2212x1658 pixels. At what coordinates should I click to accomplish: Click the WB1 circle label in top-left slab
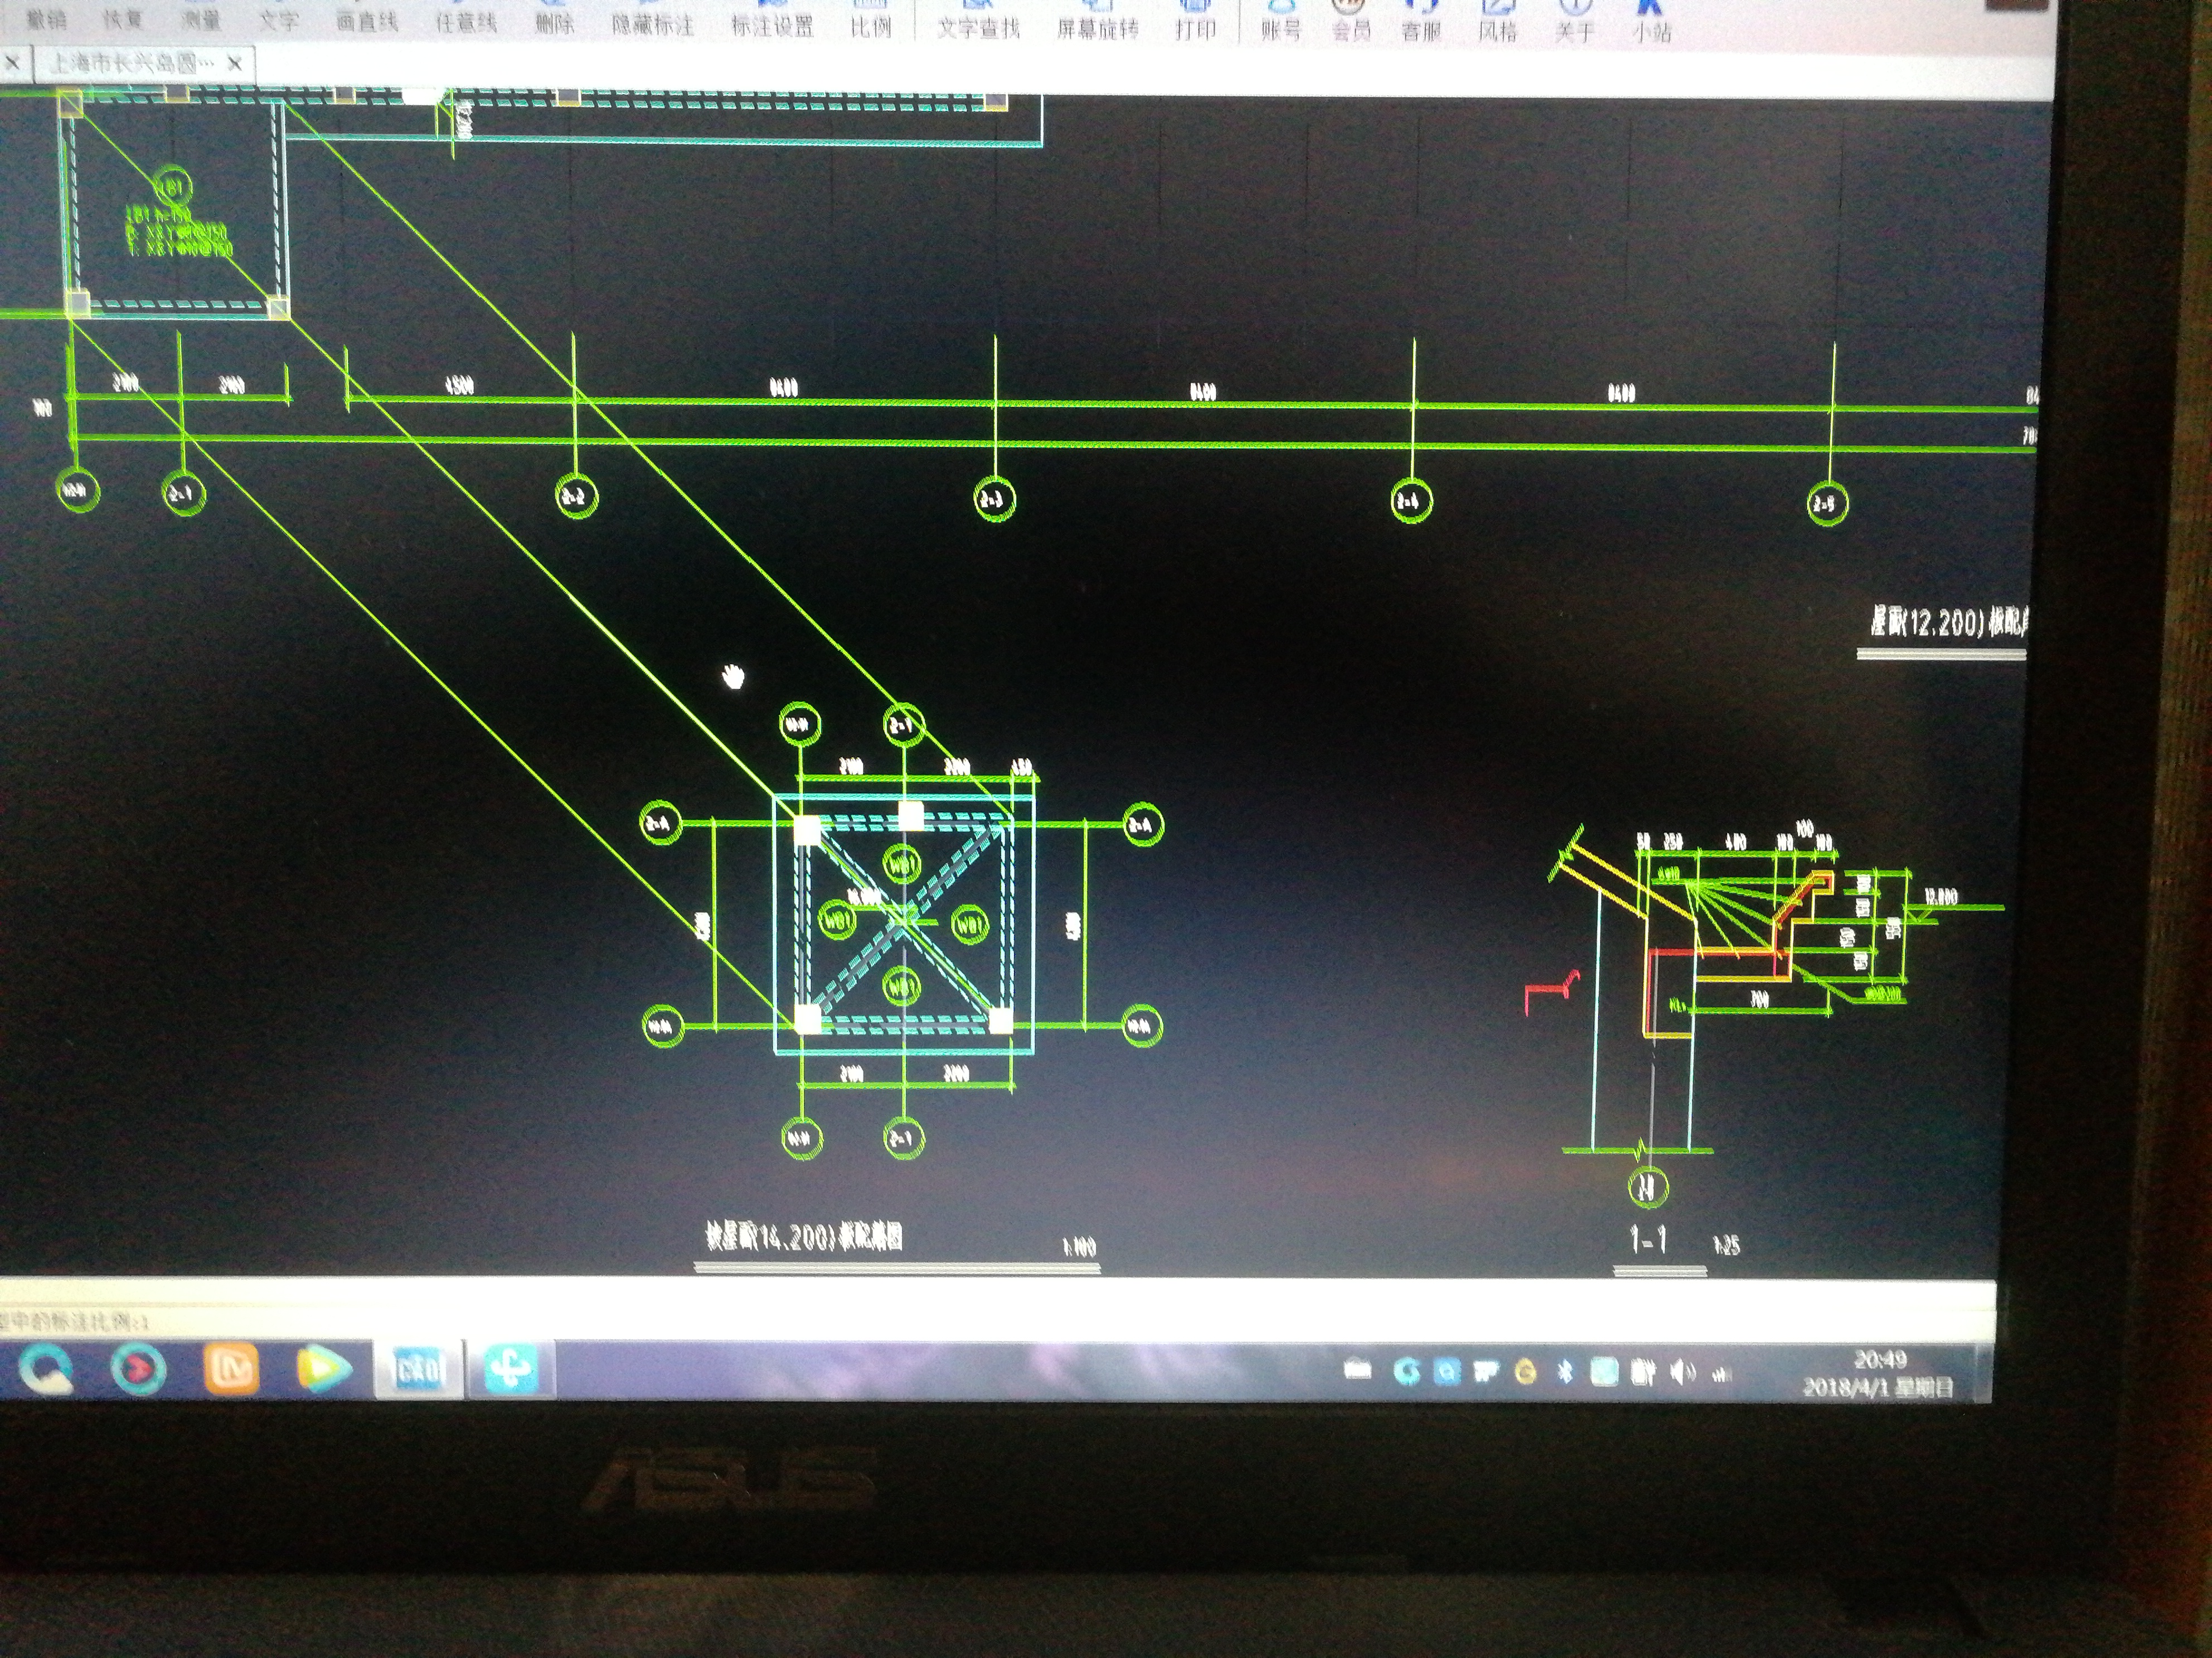[x=172, y=187]
